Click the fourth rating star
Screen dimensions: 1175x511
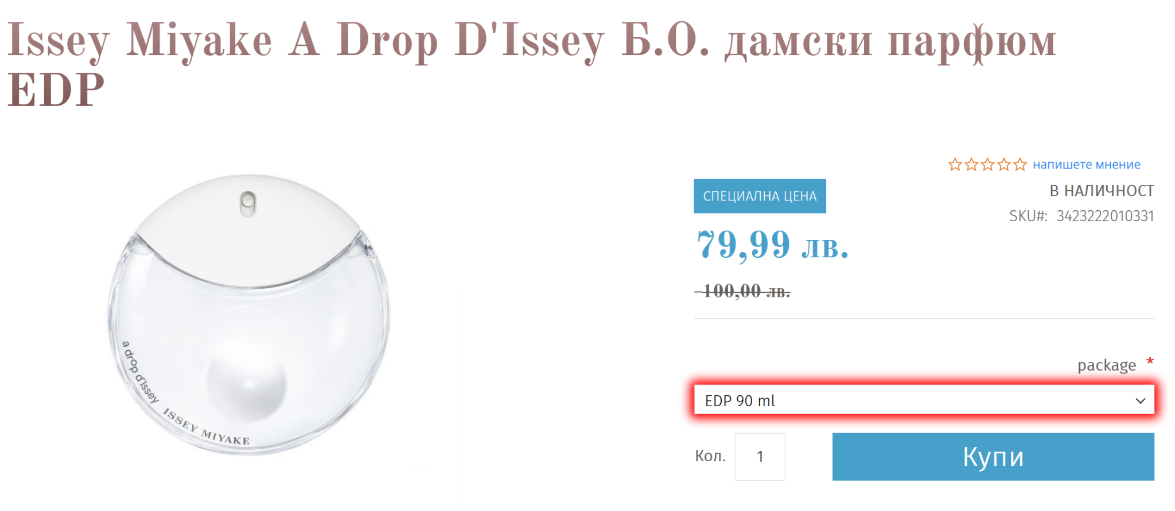[1003, 165]
